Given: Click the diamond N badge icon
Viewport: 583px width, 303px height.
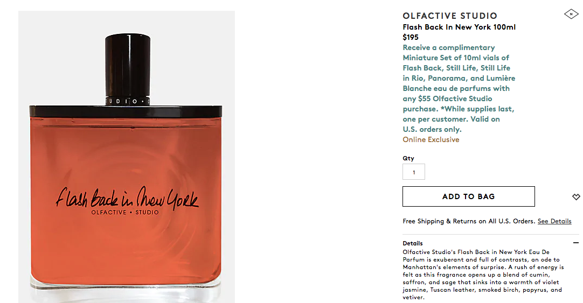Looking at the screenshot, I should [x=571, y=14].
